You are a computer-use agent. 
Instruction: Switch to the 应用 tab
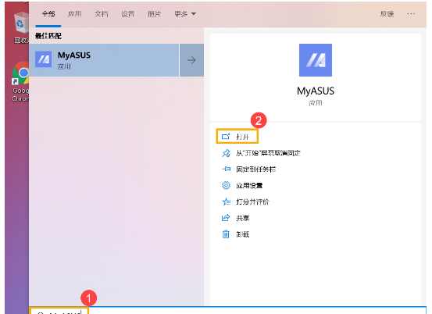(x=75, y=14)
